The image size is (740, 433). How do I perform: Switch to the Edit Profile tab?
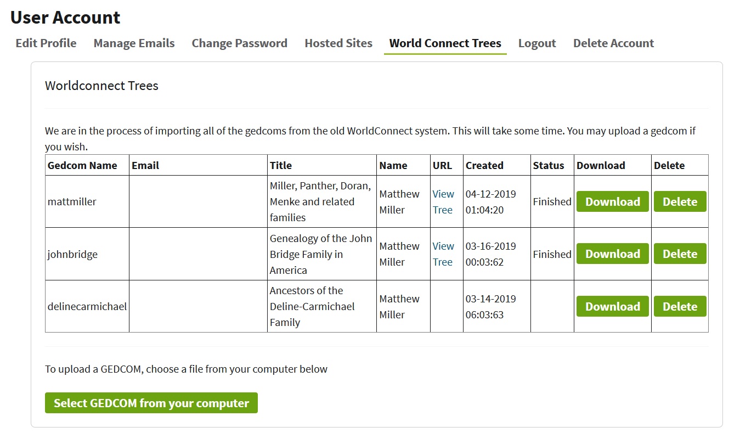[46, 43]
